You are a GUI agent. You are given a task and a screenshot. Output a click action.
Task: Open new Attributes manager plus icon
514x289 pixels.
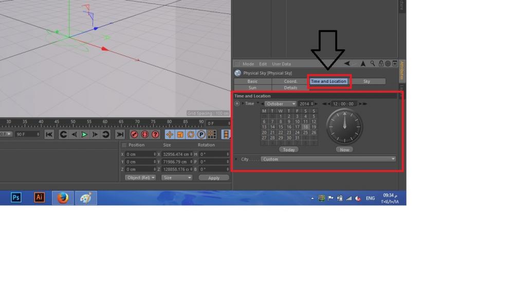point(395,64)
